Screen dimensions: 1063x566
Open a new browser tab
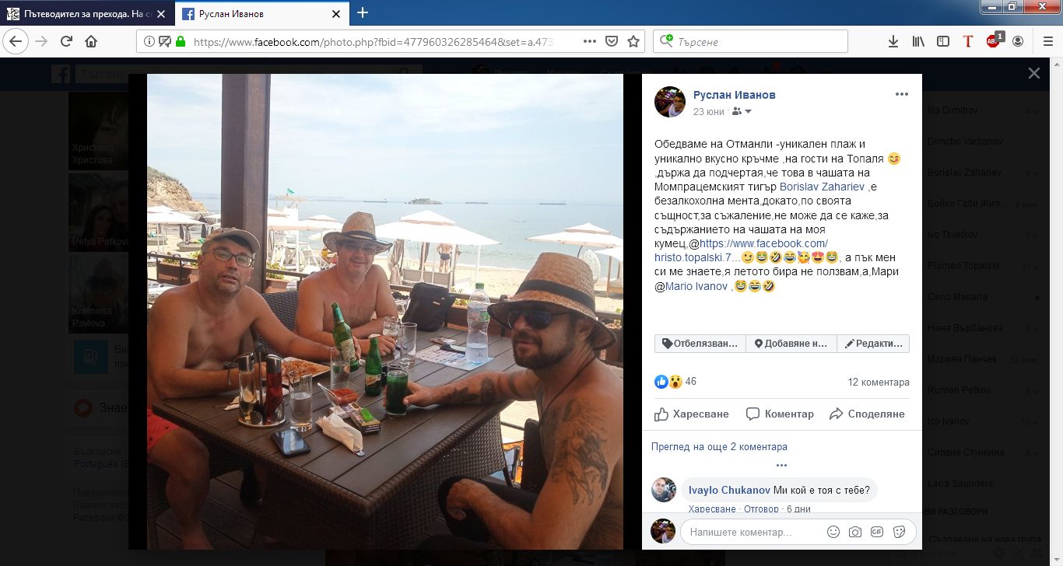tap(362, 13)
